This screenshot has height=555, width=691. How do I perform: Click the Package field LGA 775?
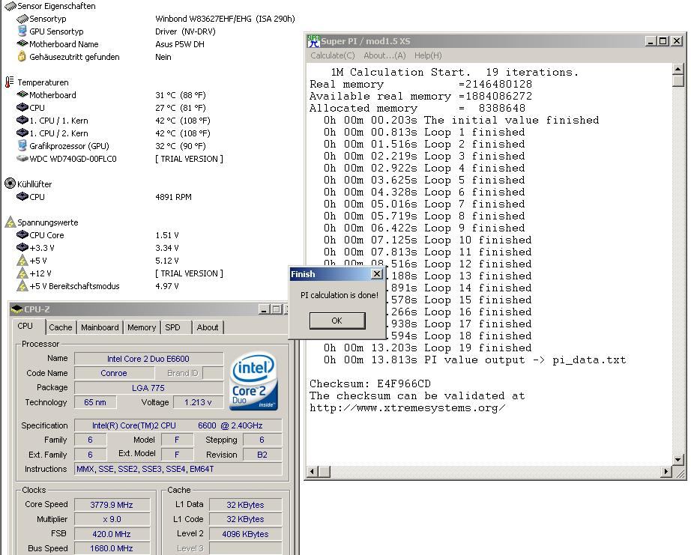[x=148, y=388]
